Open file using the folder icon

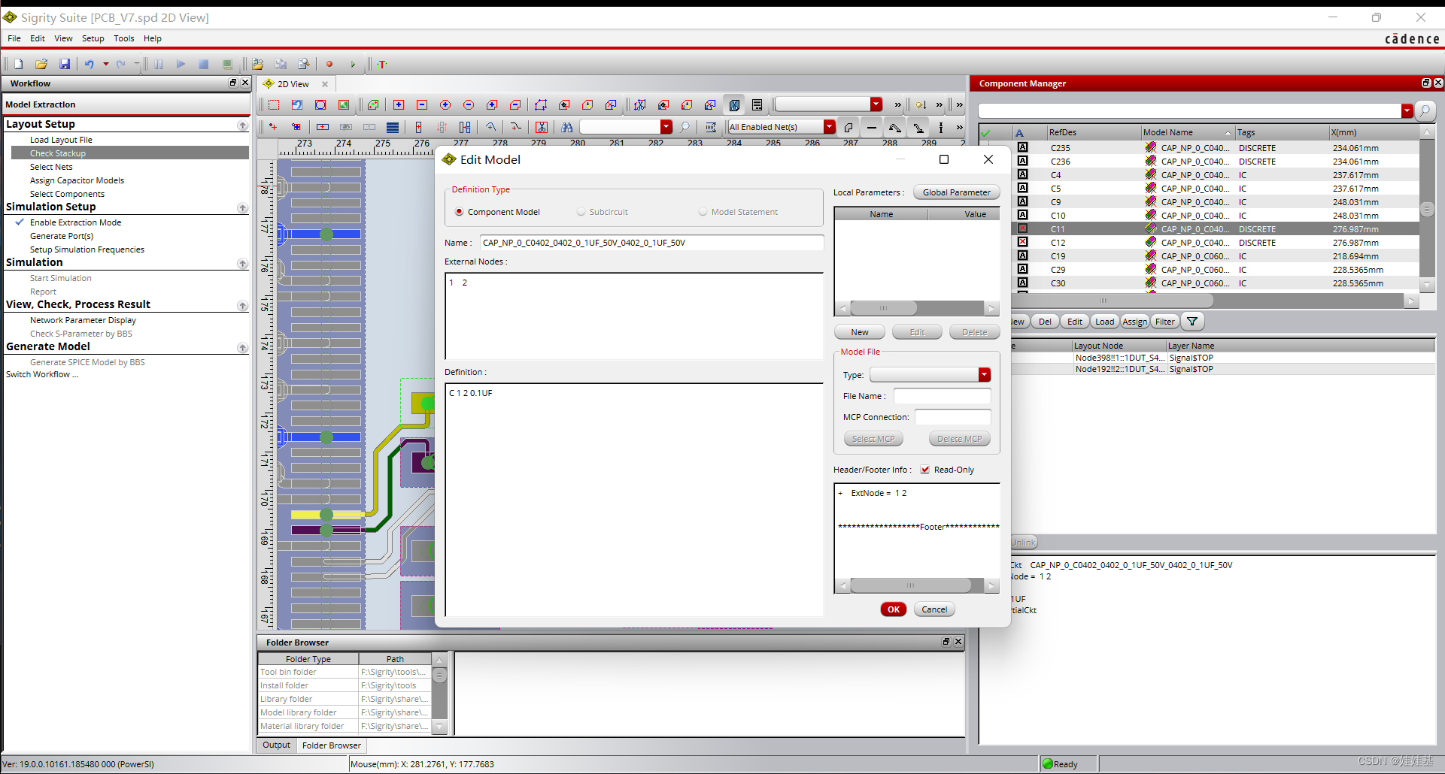pyautogui.click(x=41, y=65)
